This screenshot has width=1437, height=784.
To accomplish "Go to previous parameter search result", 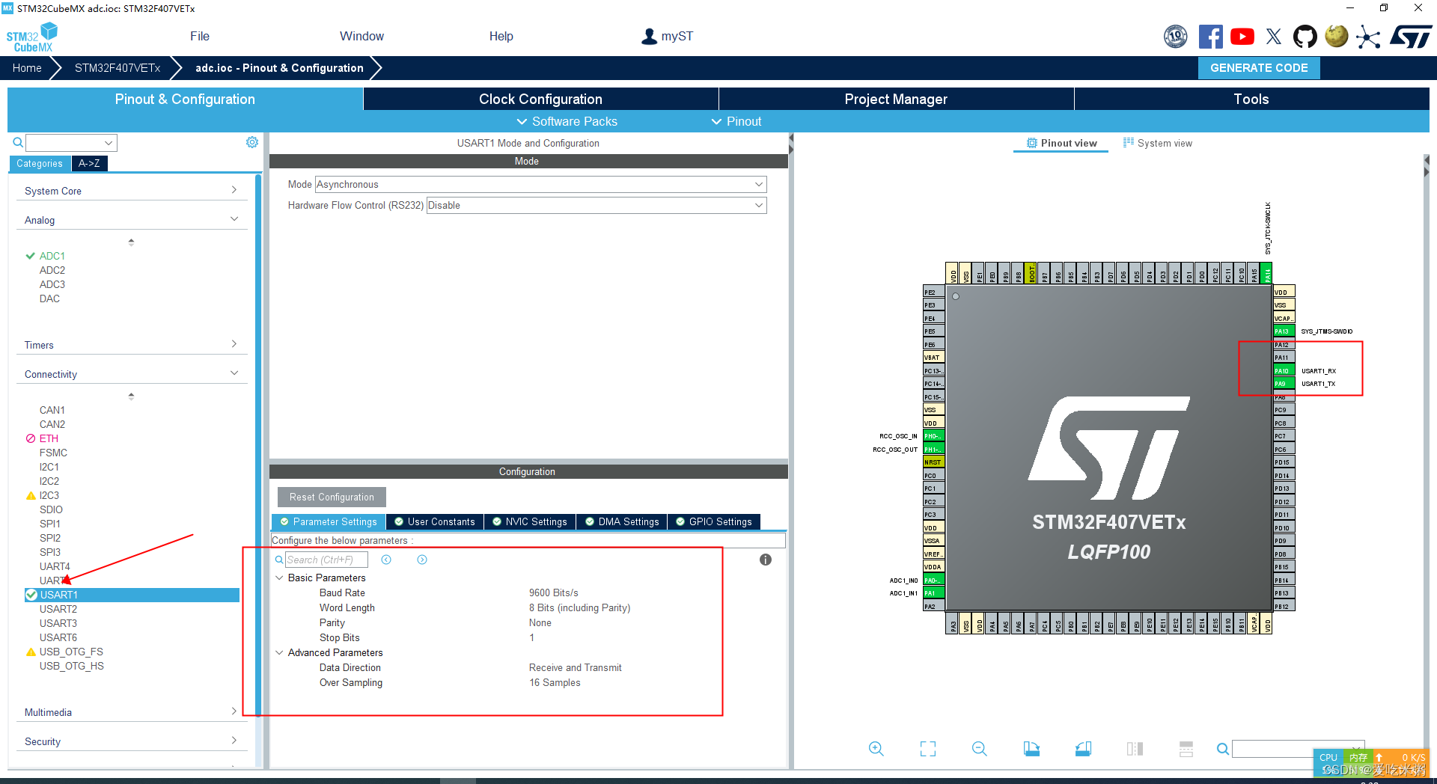I will tap(386, 560).
